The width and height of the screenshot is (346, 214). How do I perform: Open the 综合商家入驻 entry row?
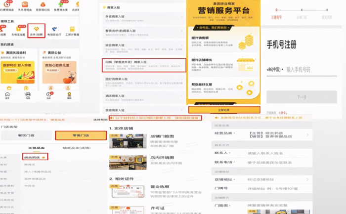pyautogui.click(x=143, y=48)
